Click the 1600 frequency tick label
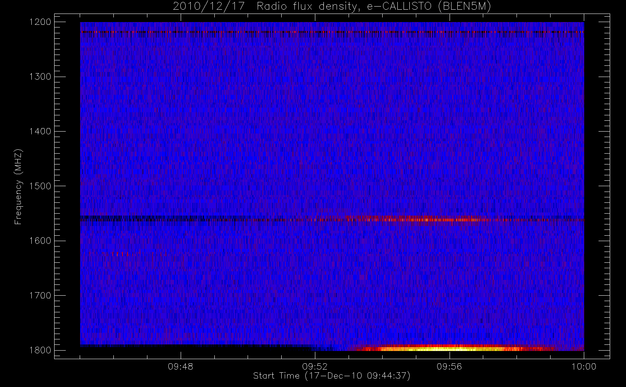The width and height of the screenshot is (626, 387). point(40,241)
